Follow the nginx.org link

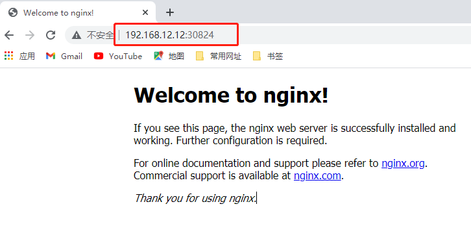403,163
